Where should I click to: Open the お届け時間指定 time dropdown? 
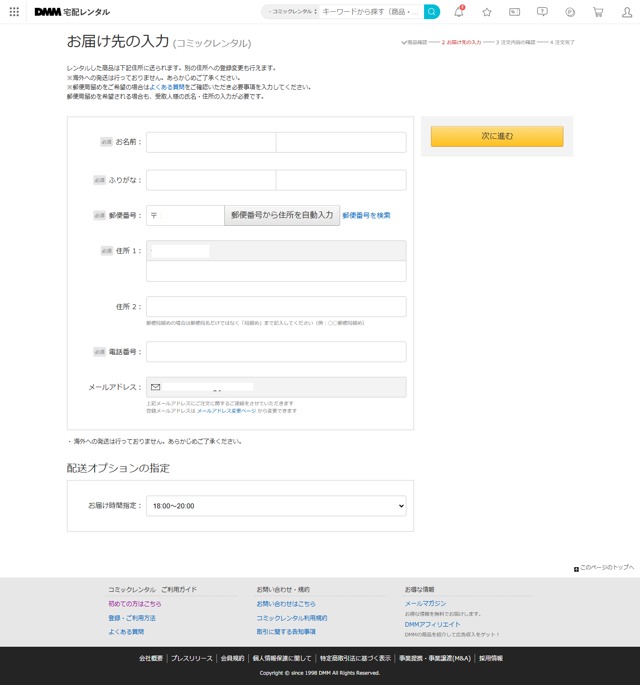[x=276, y=505]
